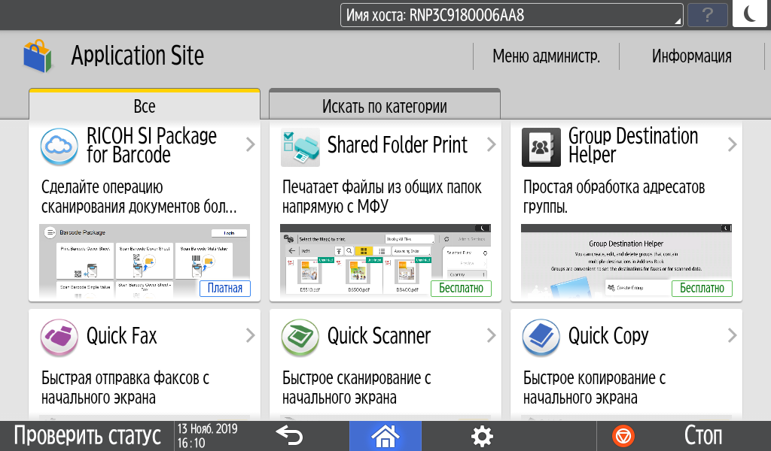Go to the Home screen
771x451 pixels.
click(x=385, y=436)
